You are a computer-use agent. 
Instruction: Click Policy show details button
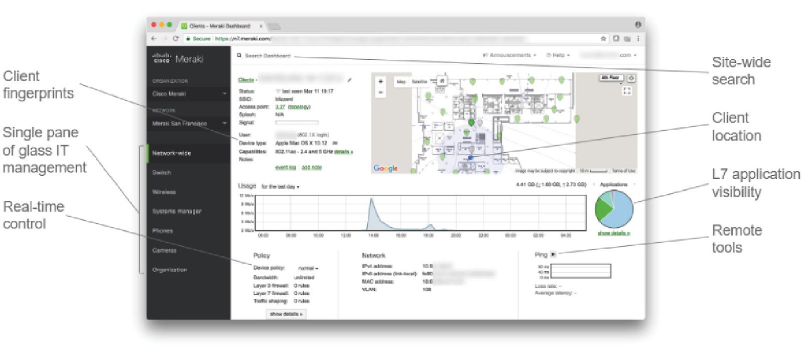click(x=286, y=314)
